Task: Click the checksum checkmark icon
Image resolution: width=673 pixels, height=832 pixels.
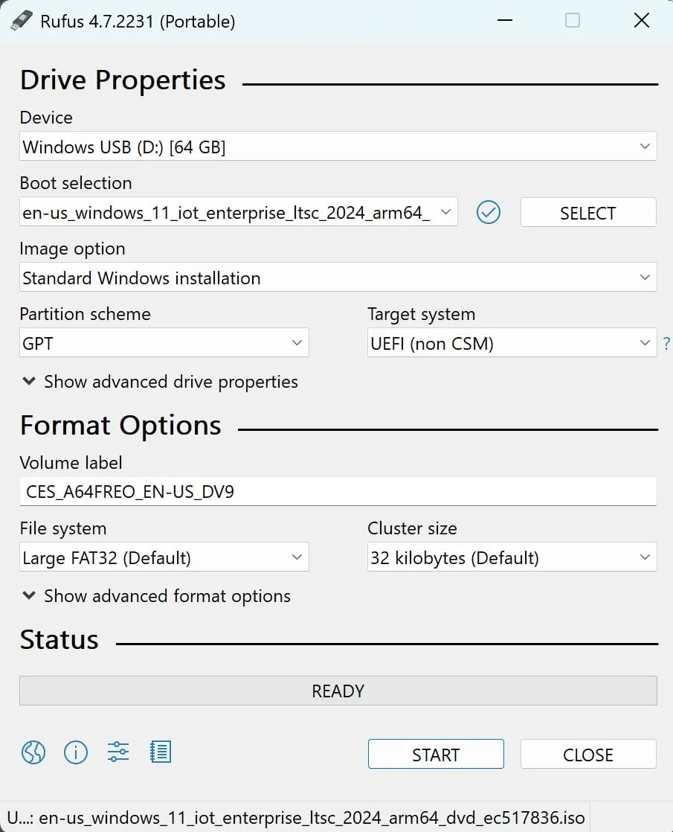Action: 489,213
